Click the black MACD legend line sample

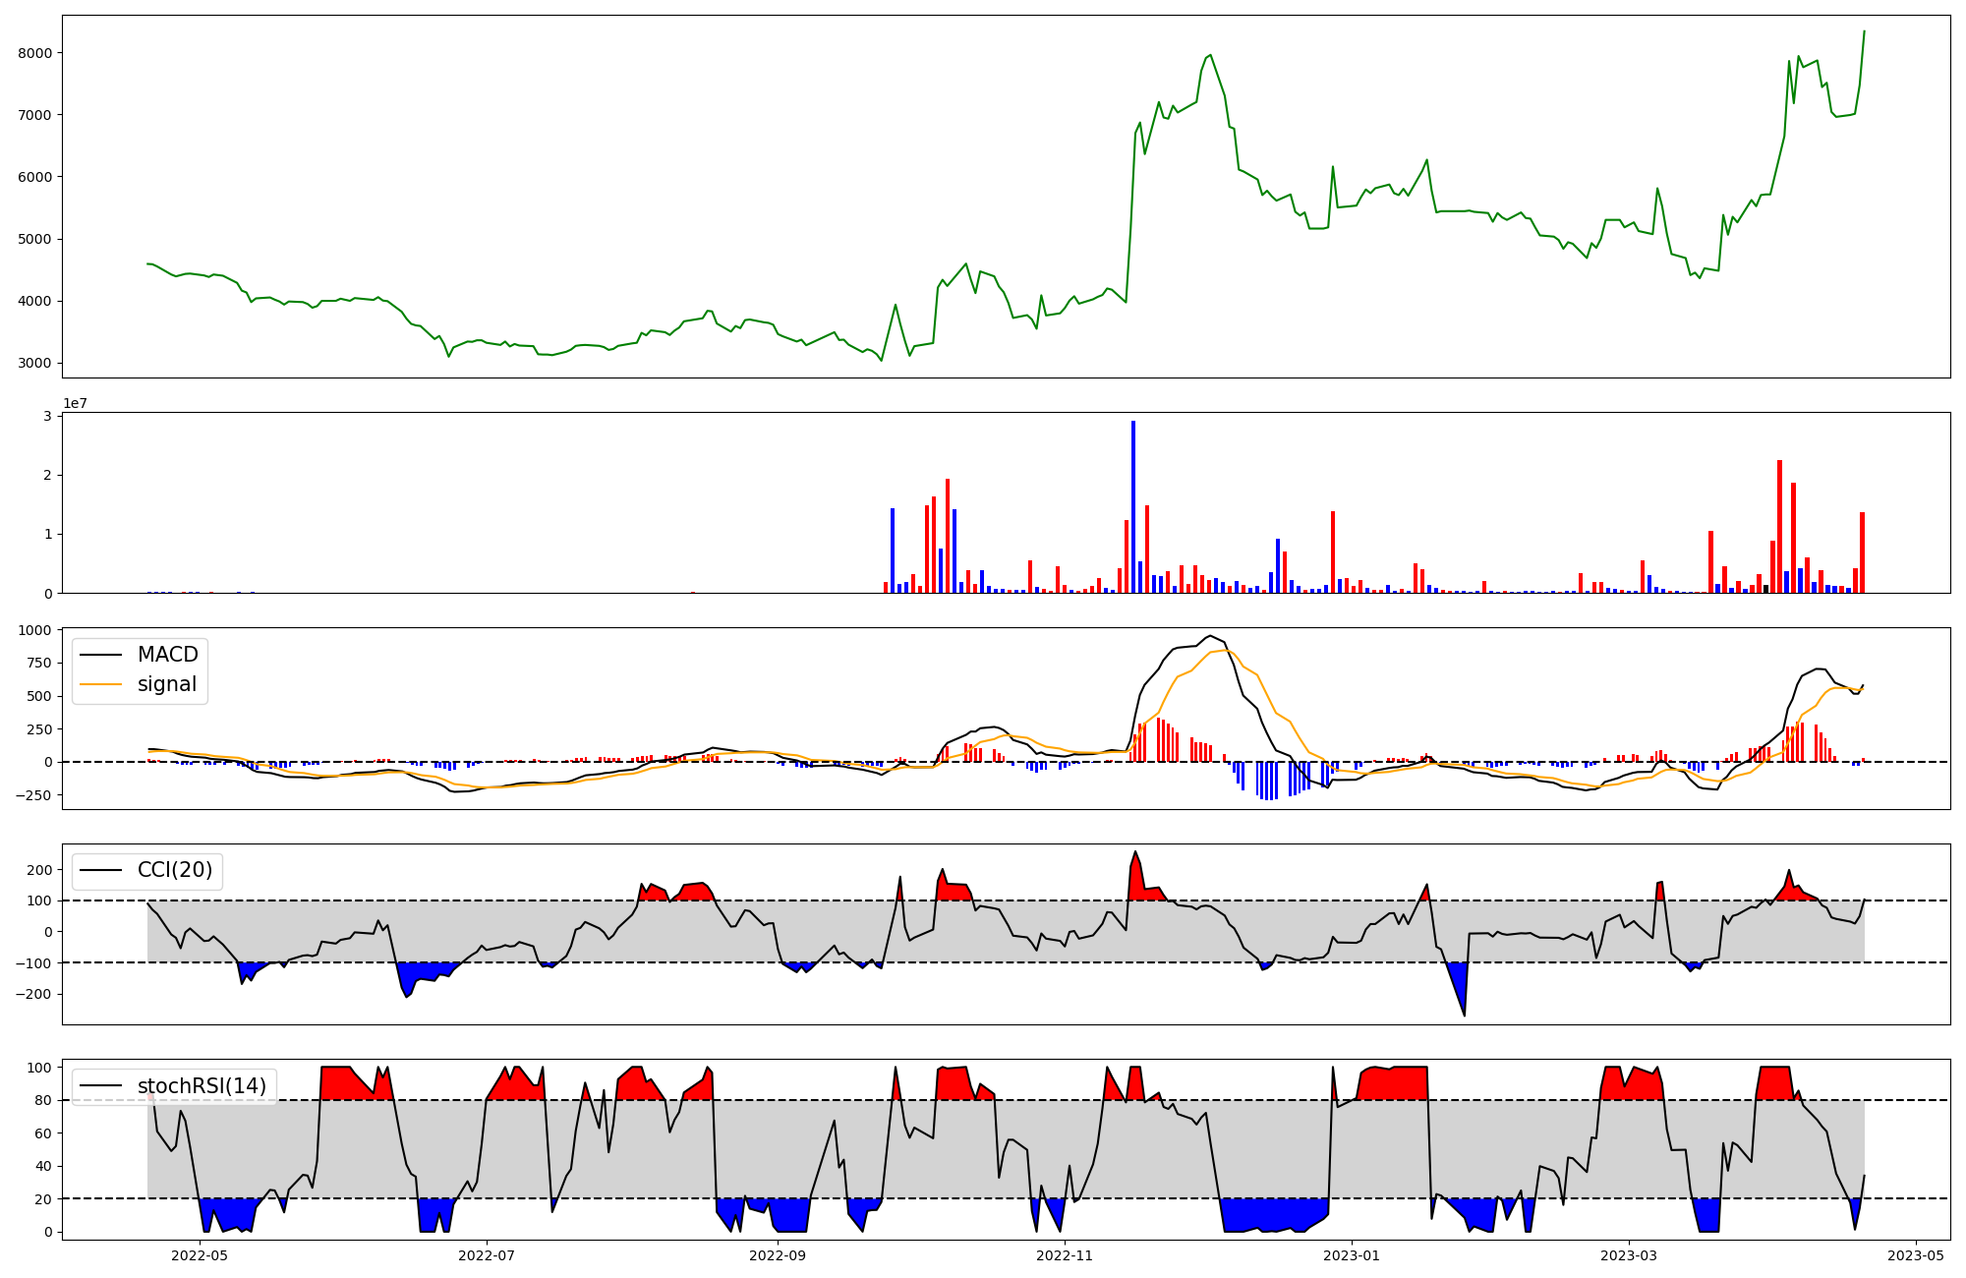100,656
